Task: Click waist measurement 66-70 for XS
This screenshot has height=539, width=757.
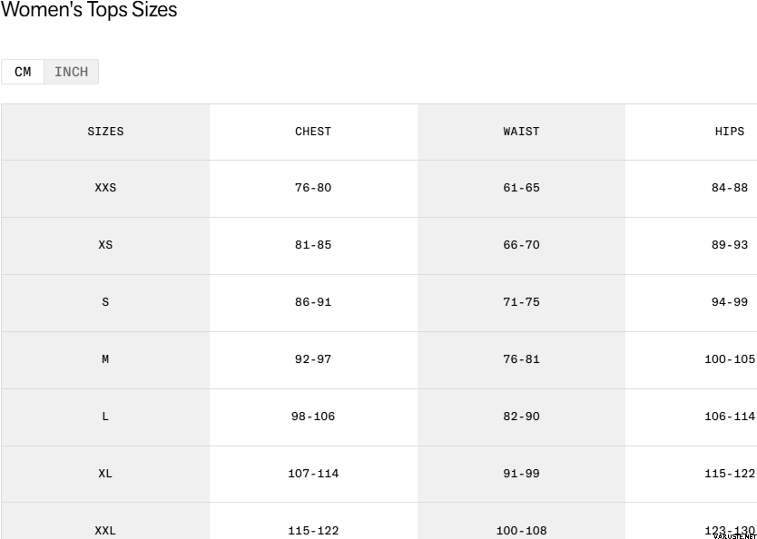Action: pyautogui.click(x=521, y=245)
